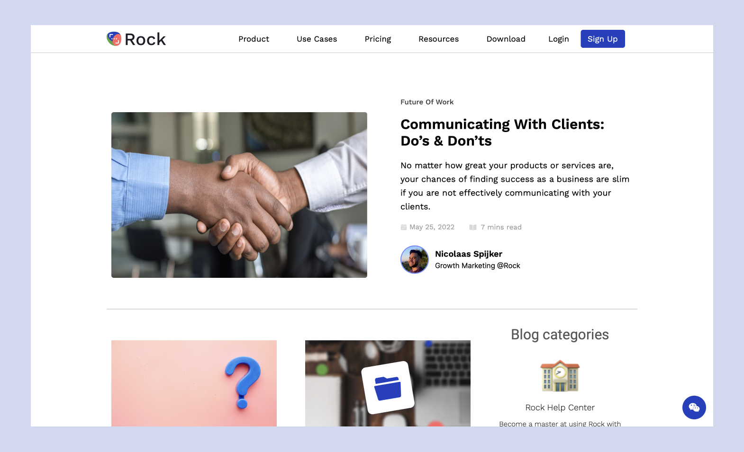Click the calendar icon beside May 25, 2022
The height and width of the screenshot is (452, 744).
(x=404, y=228)
